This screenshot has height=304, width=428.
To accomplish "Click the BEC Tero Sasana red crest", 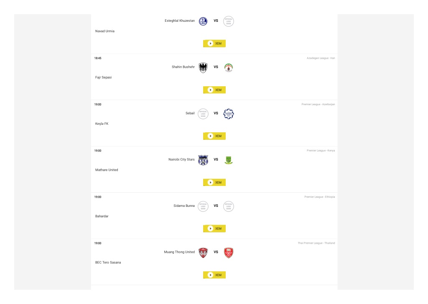I will pos(229,253).
